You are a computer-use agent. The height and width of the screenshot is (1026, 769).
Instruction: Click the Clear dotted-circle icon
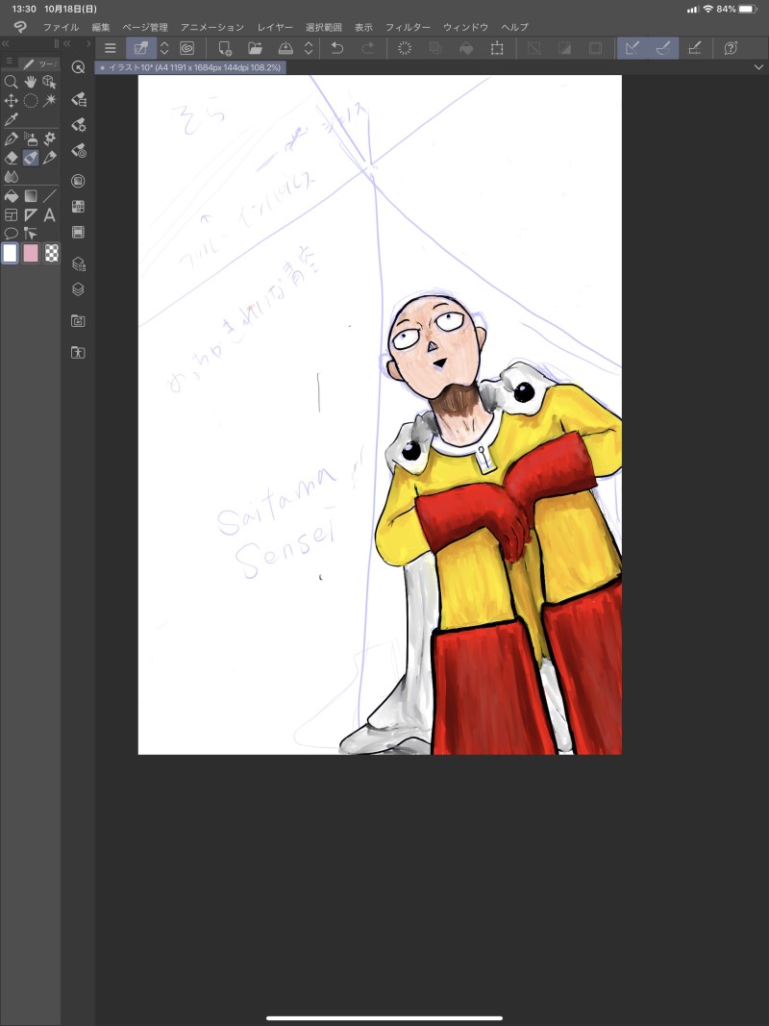tap(405, 48)
